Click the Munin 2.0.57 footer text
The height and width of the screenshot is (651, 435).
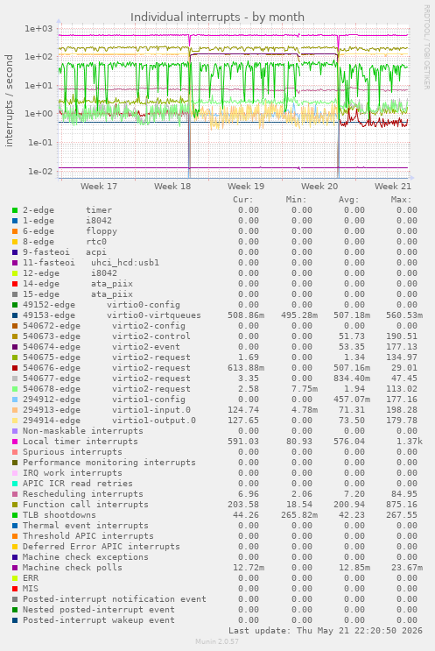(x=217, y=641)
